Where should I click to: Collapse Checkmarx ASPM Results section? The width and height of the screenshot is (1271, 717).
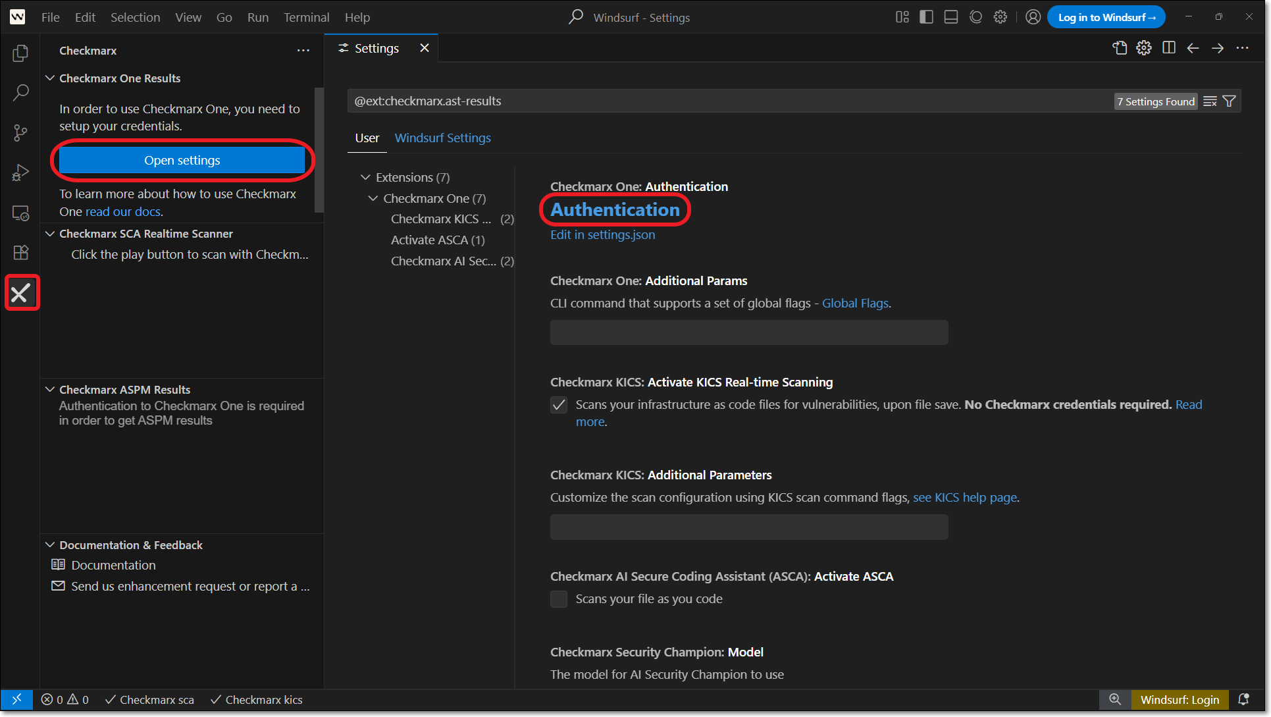tap(50, 390)
